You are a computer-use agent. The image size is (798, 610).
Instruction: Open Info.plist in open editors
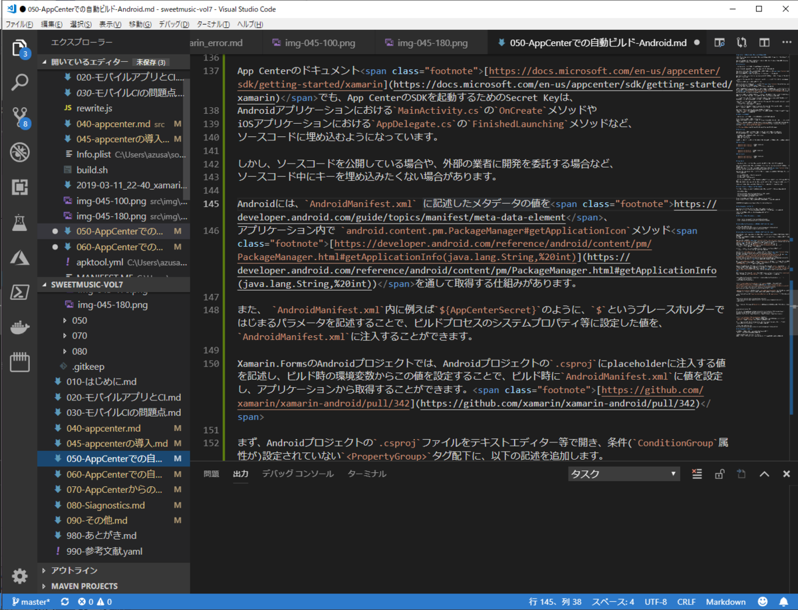pyautogui.click(x=113, y=154)
